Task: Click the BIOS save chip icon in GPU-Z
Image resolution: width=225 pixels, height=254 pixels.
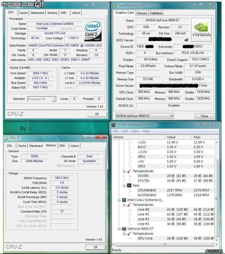Action: coord(187,39)
